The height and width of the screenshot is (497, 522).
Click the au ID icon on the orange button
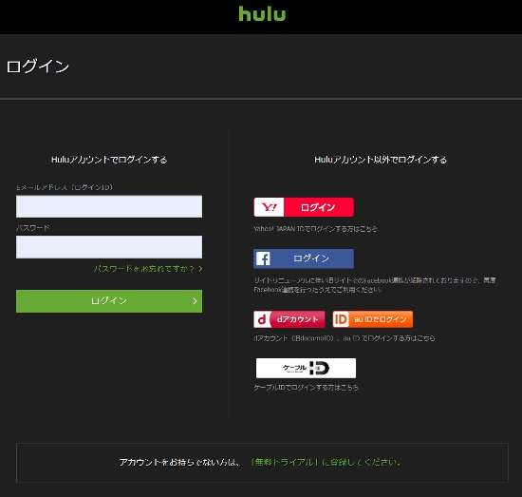(341, 319)
